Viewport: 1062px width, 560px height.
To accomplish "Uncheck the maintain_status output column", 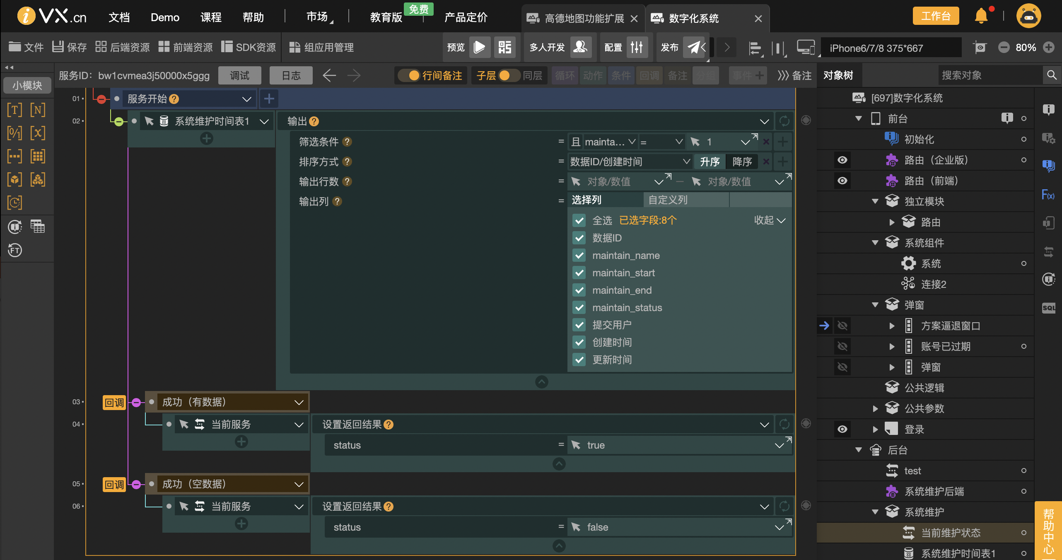I will [579, 307].
